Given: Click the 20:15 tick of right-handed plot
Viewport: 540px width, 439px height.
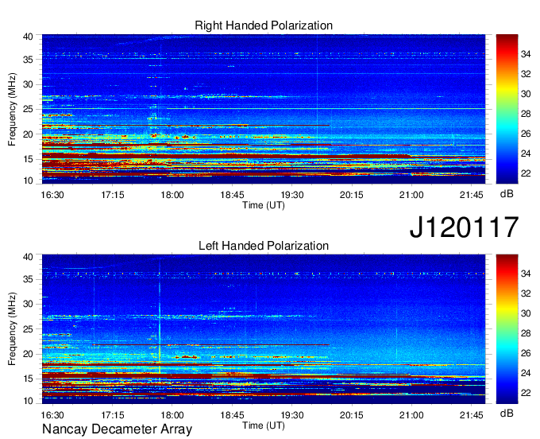Looking at the screenshot, I should (352, 195).
